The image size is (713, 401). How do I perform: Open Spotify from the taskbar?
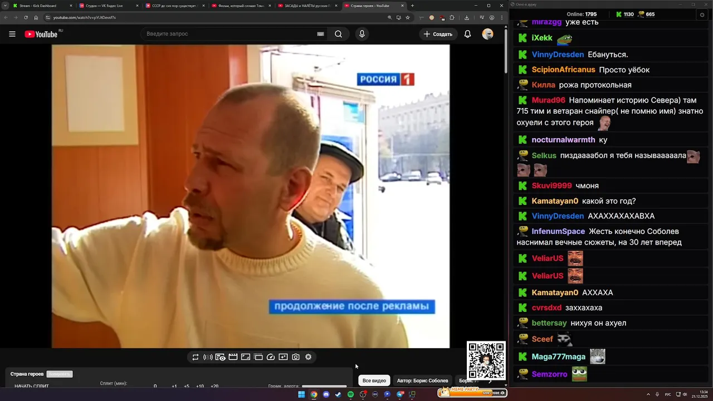(x=350, y=394)
